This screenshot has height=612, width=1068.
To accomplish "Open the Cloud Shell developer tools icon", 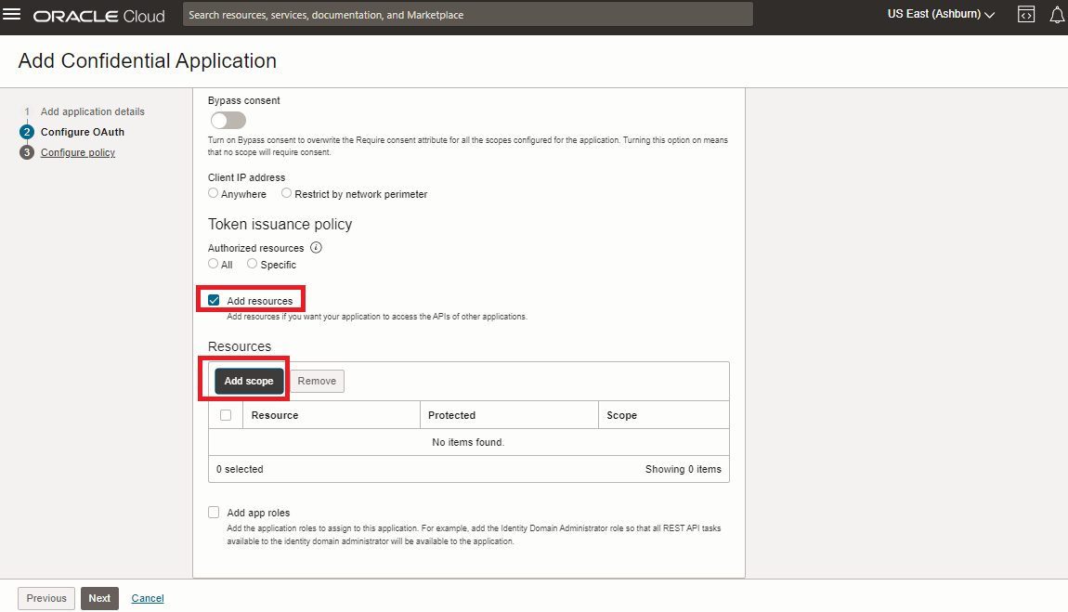I will 1026,15.
